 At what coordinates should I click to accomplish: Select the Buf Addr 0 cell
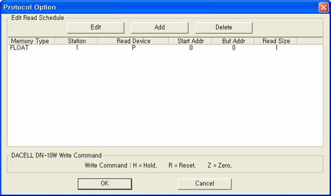[x=234, y=48]
